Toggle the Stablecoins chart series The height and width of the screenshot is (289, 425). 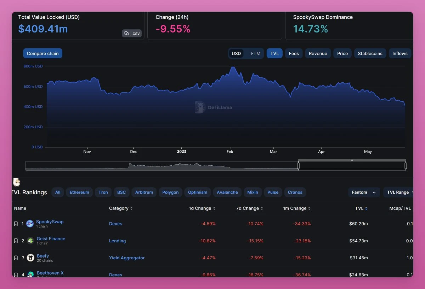pos(370,54)
